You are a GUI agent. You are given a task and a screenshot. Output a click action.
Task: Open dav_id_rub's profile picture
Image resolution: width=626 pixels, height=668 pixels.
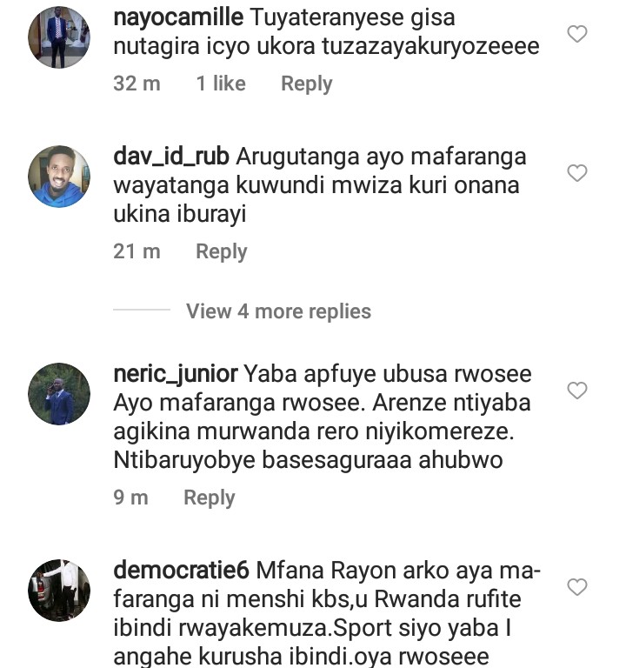click(x=59, y=177)
